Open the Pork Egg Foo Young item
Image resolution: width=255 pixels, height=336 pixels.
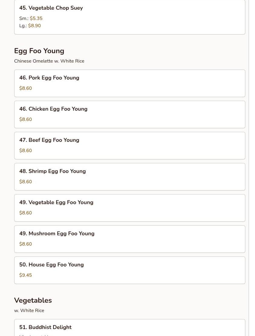point(49,78)
